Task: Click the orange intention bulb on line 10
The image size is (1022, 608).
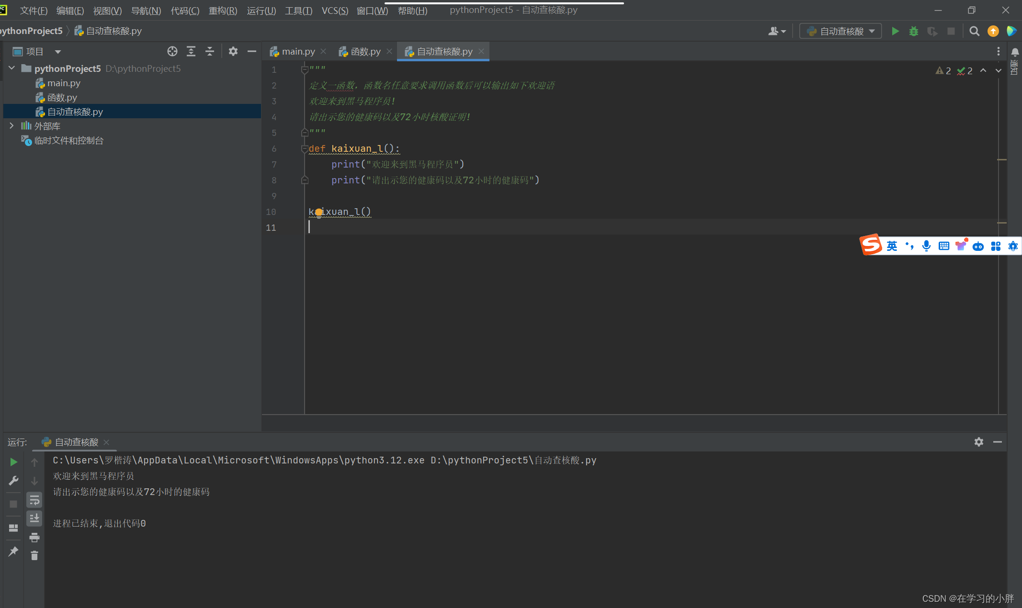Action: pyautogui.click(x=319, y=212)
